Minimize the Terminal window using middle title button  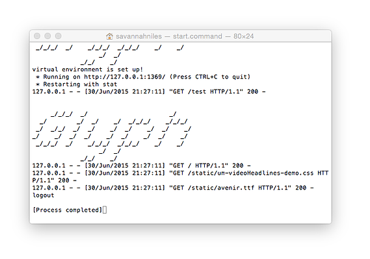47,36
